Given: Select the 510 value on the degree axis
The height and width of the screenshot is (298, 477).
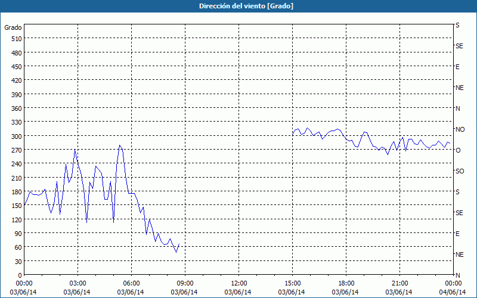Looking at the screenshot, I should pyautogui.click(x=17, y=39).
